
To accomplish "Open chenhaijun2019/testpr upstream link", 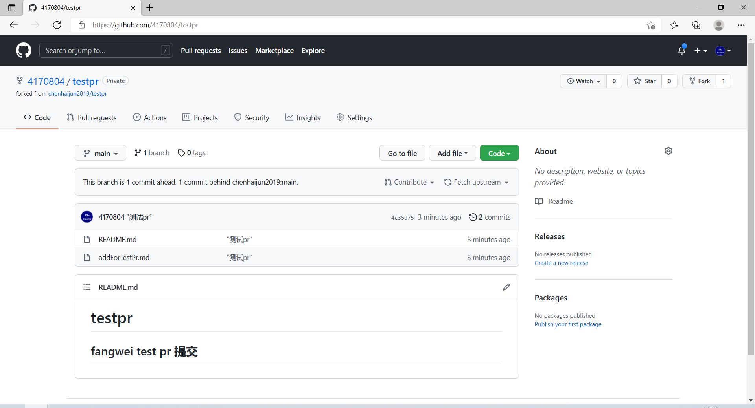I will pyautogui.click(x=77, y=94).
